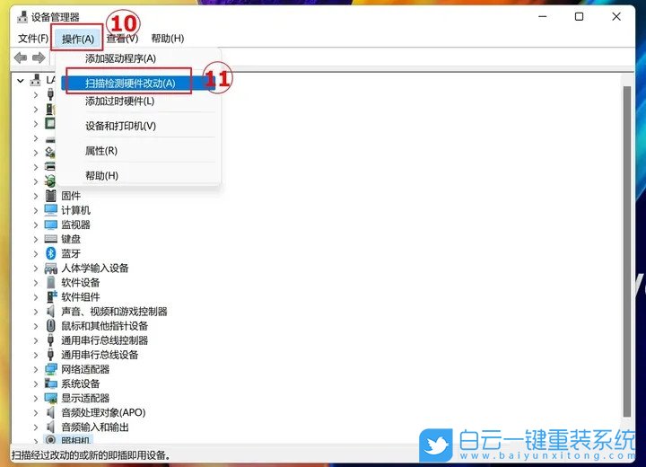Expand the 蓝牙 category
Viewport: 646px width, 467px height.
tap(36, 254)
